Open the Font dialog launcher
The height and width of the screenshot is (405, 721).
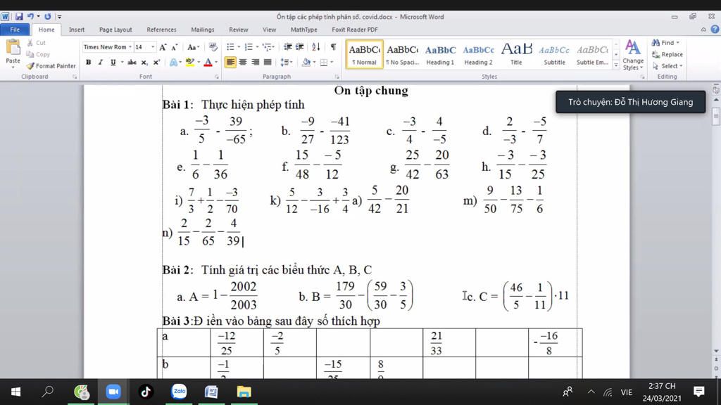[217, 77]
